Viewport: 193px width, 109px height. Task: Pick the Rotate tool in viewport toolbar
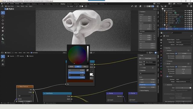(3, 24)
